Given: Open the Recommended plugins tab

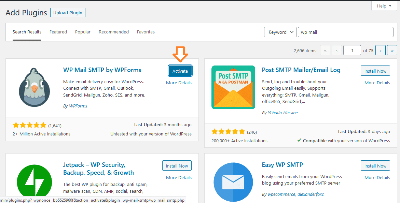Looking at the screenshot, I should (x=114, y=32).
